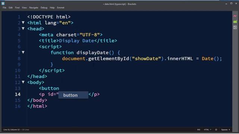Click the closing </body> tag
Screen dimensions: 239x134
click(37, 100)
